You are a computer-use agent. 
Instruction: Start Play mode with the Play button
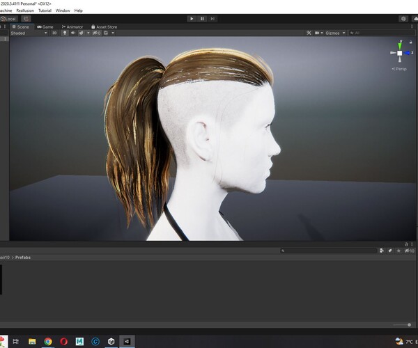(x=192, y=19)
